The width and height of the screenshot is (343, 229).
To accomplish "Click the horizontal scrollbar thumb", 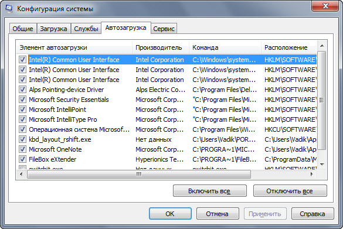I will pyautogui.click(x=139, y=174).
